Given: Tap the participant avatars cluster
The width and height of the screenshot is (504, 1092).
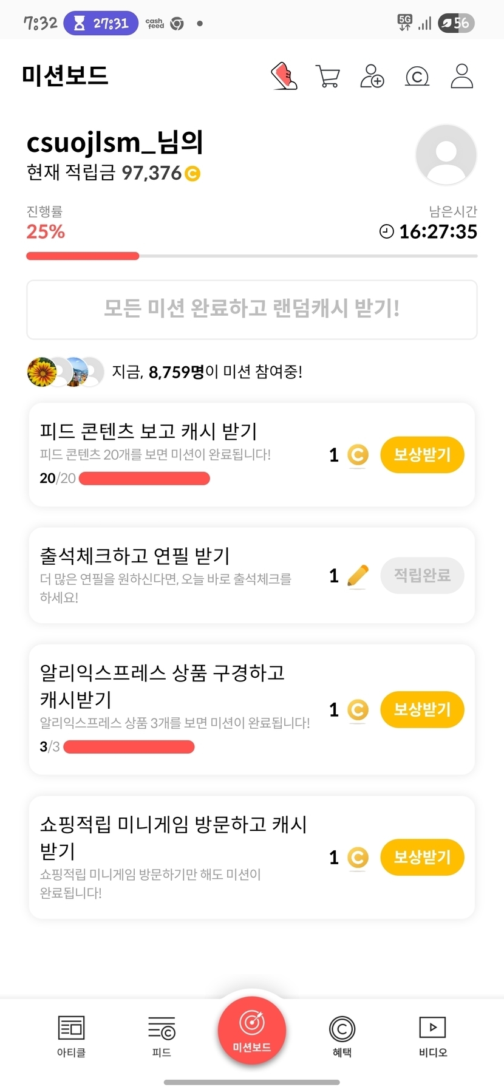Looking at the screenshot, I should 66,372.
